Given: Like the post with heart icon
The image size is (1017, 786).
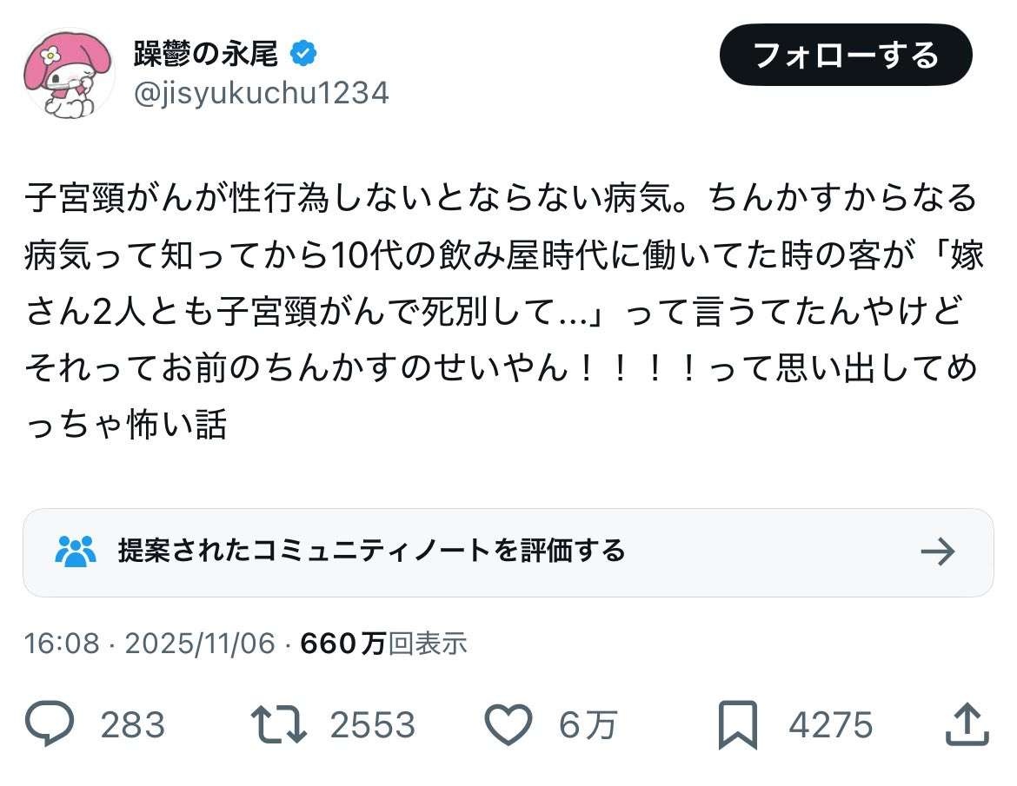Looking at the screenshot, I should 508,724.
